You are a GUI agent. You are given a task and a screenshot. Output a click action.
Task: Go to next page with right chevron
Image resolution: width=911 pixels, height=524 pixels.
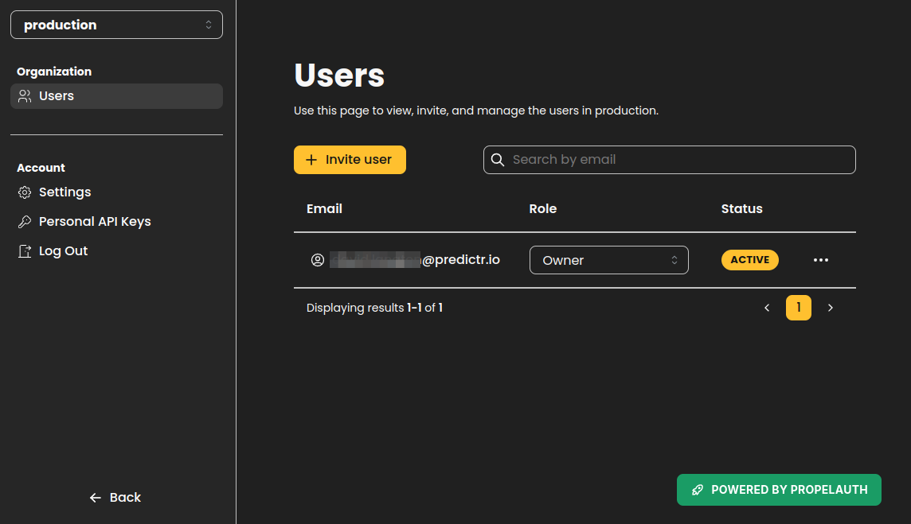coord(831,309)
